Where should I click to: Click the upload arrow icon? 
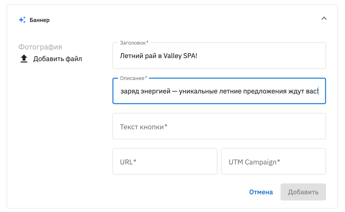pos(24,59)
